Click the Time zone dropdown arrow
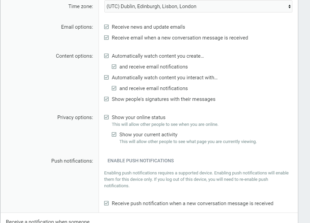 pos(289,6)
